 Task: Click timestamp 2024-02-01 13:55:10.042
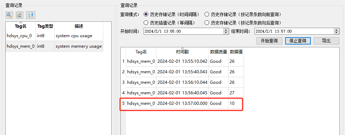(182, 61)
